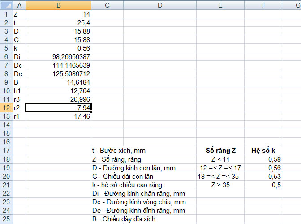301x224 pixels.
Task: Select column F header
Action: pos(263,5)
